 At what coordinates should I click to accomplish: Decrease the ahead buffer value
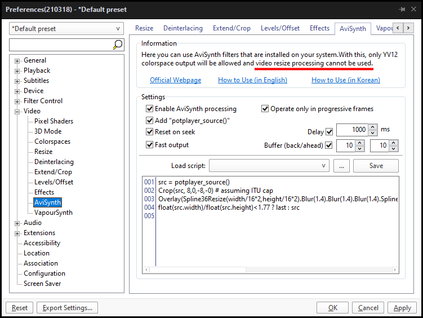point(394,149)
